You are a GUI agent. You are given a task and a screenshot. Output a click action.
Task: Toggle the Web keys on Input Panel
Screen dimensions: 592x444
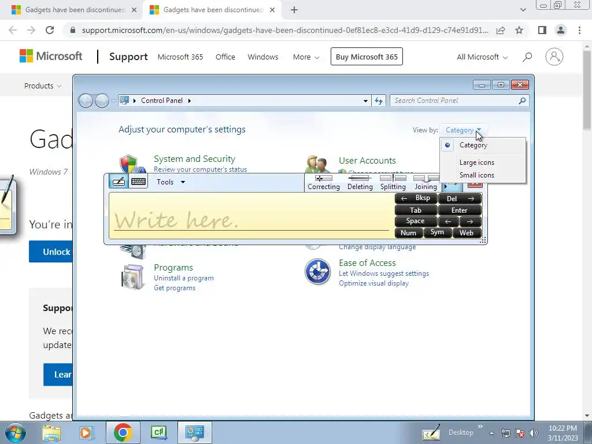(467, 232)
